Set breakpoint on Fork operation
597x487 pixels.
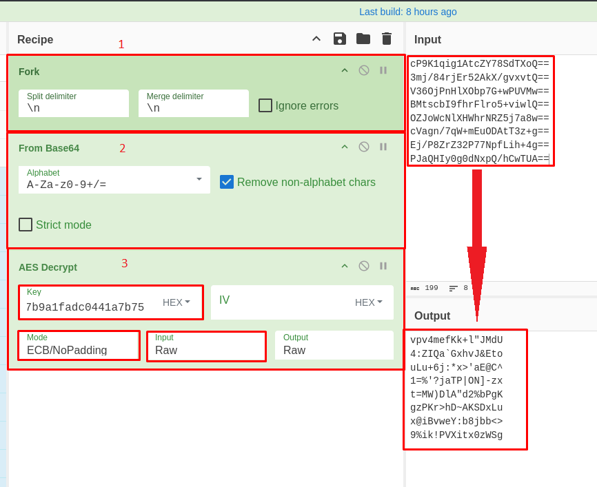[x=383, y=70]
